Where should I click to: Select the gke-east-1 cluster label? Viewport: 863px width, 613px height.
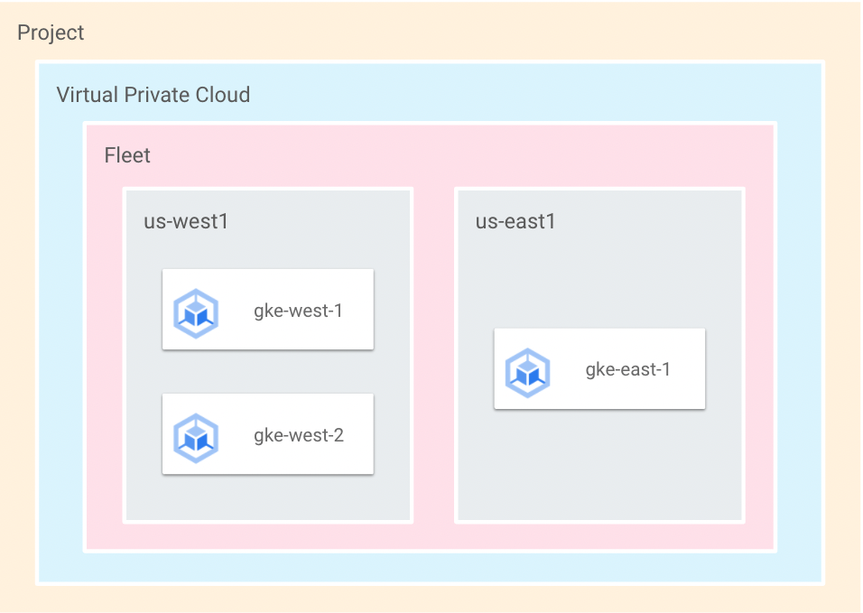point(628,369)
